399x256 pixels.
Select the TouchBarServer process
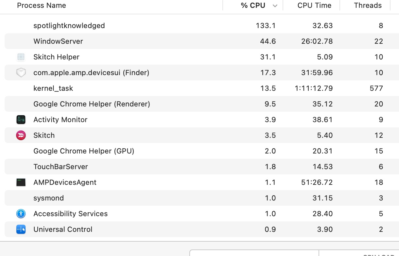[x=61, y=167]
